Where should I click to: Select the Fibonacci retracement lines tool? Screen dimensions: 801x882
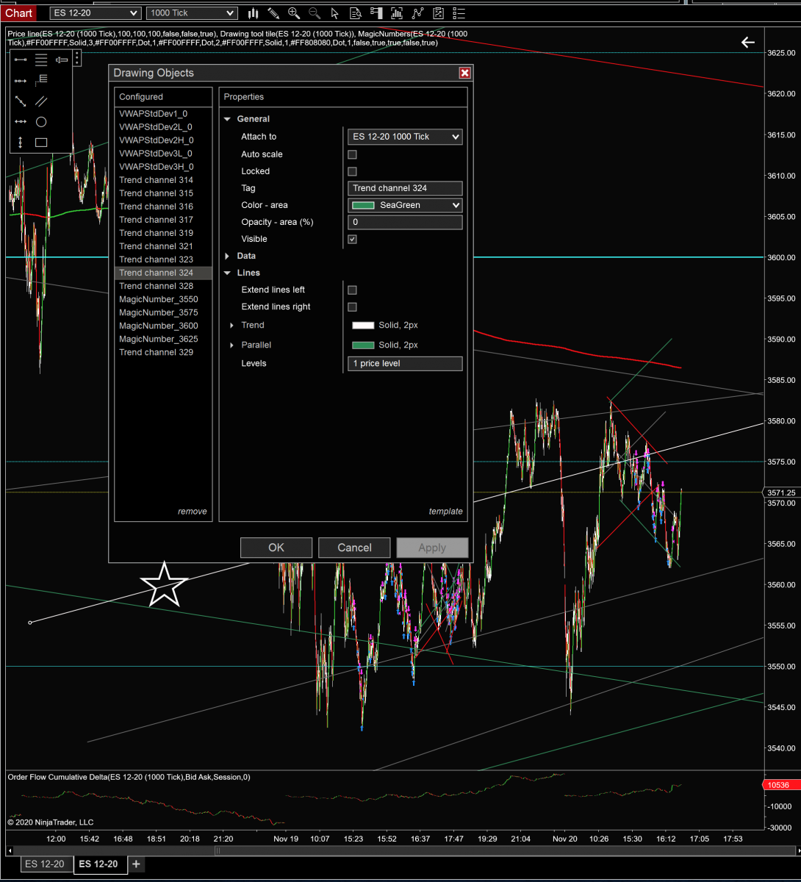41,60
